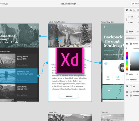Click the Fill color swatch
The height and width of the screenshot is (121, 139).
[131, 86]
